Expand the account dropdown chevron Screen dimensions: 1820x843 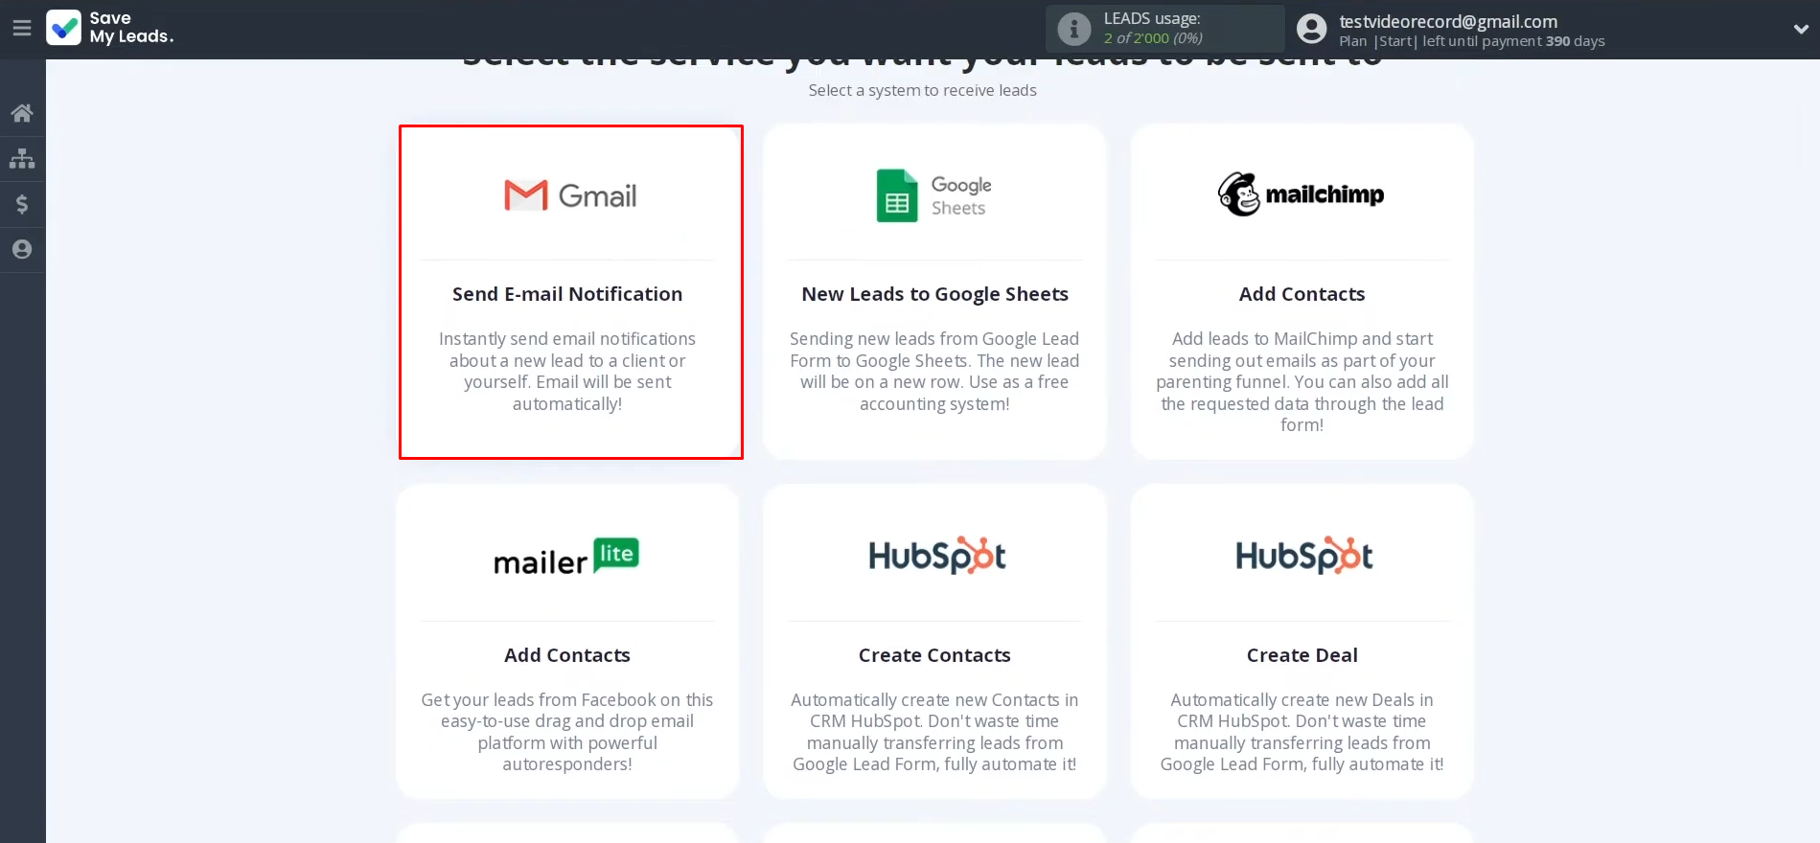click(x=1801, y=29)
